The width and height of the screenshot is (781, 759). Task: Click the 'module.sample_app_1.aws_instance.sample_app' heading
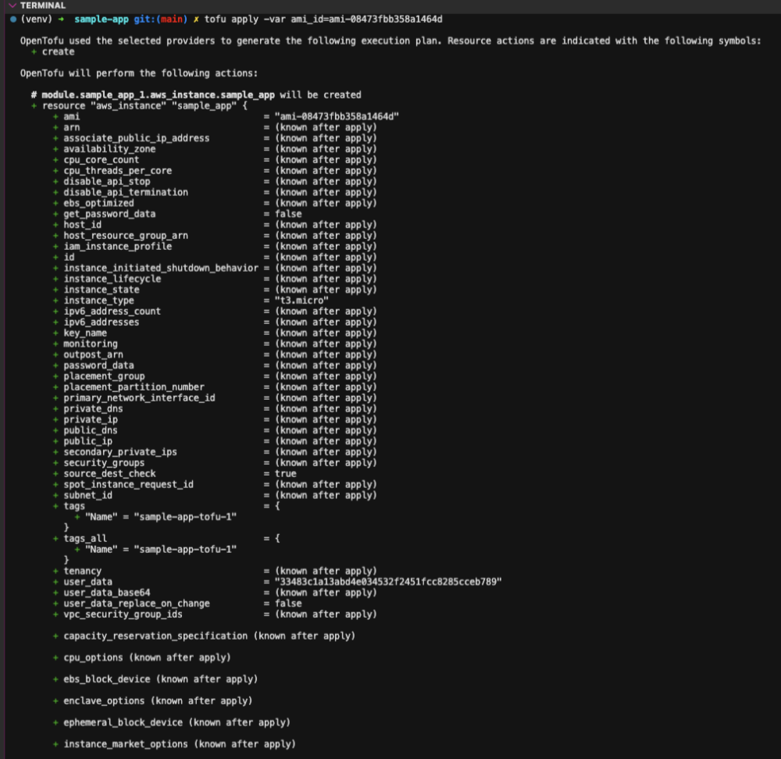[158, 94]
